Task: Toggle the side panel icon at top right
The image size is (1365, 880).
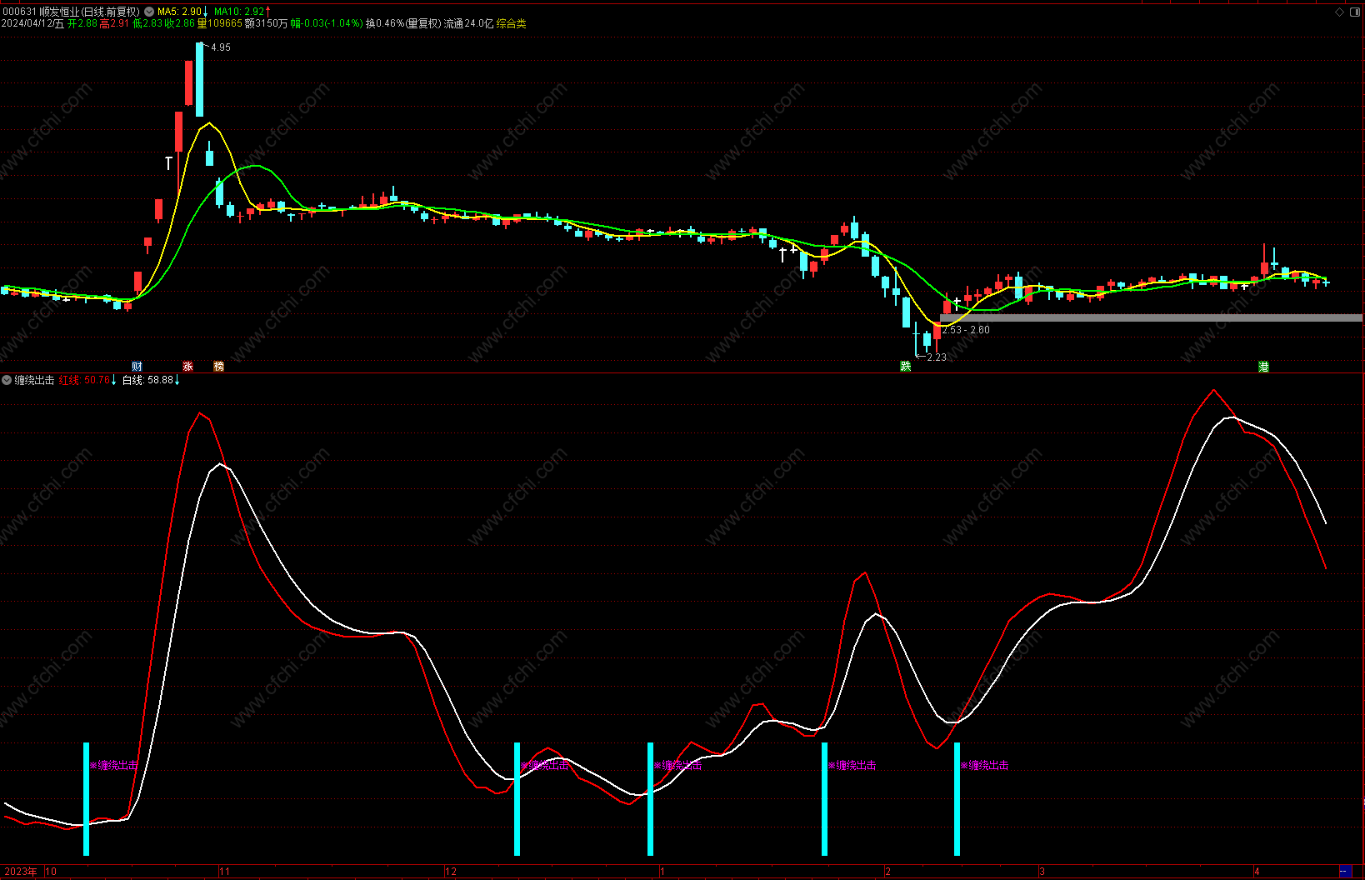Action: (x=1356, y=12)
